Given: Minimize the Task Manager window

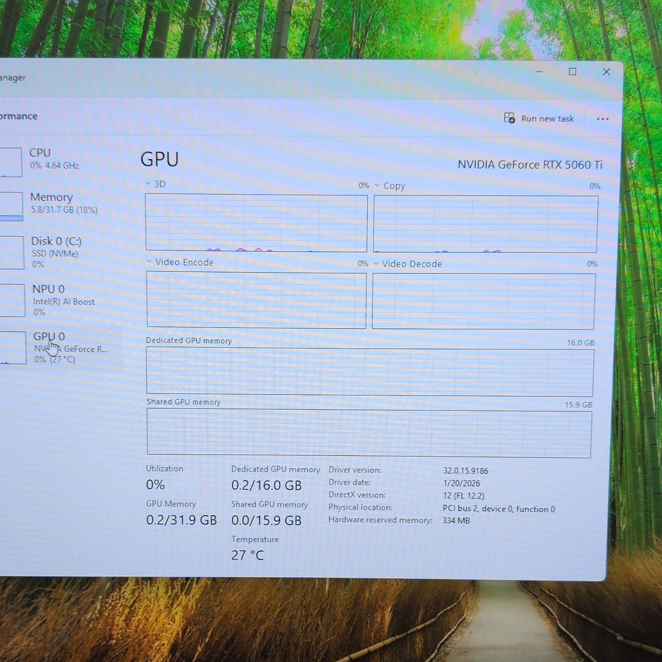Looking at the screenshot, I should pos(539,71).
